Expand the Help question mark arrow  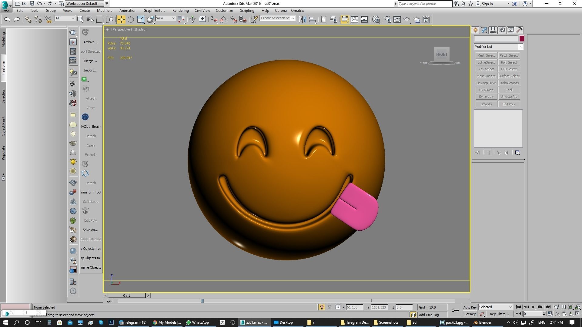pyautogui.click(x=530, y=4)
